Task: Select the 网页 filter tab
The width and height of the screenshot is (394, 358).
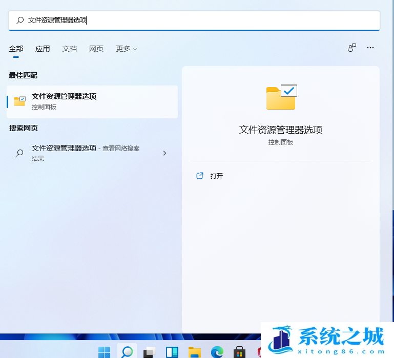Action: pos(96,49)
